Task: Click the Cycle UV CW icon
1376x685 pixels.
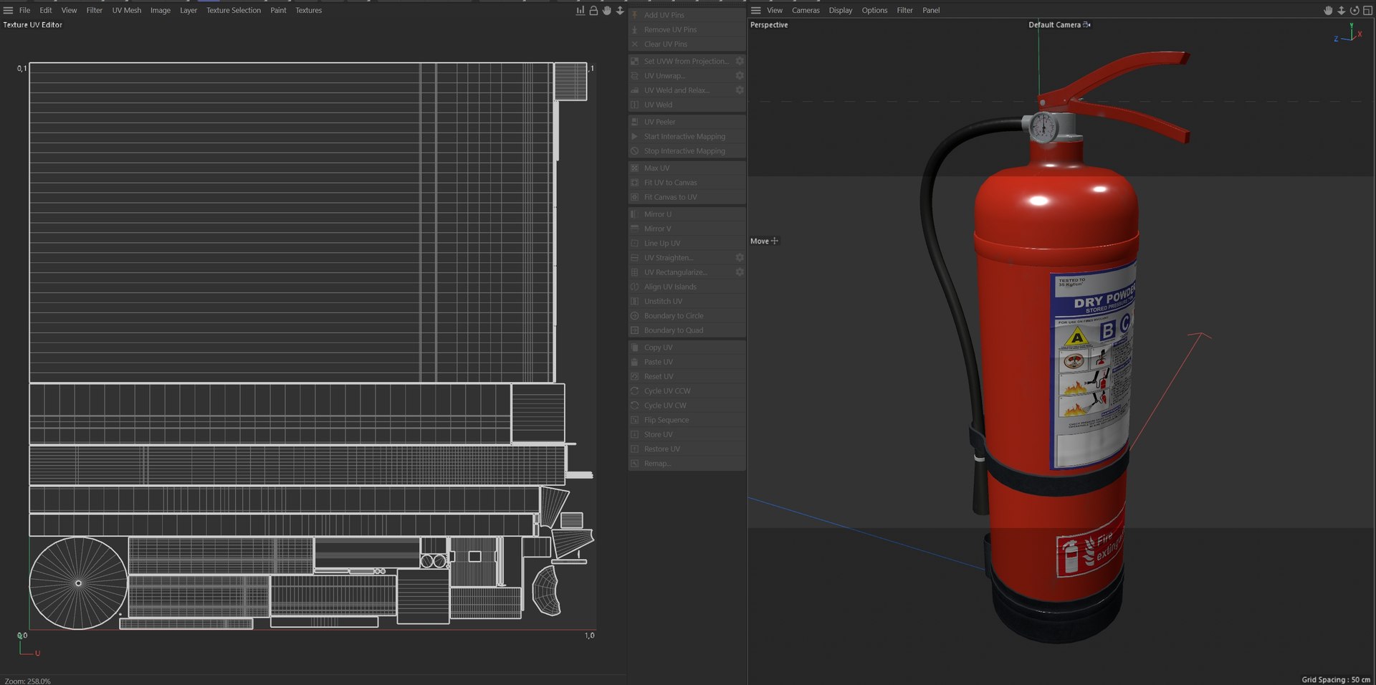Action: pyautogui.click(x=634, y=405)
